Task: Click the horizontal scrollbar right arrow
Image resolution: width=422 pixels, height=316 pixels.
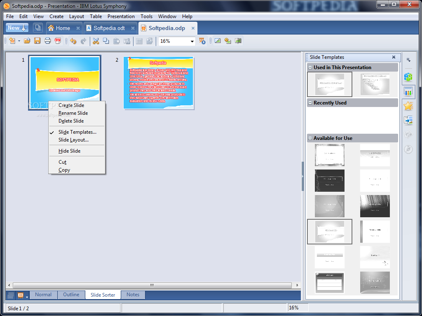Action: click(x=297, y=285)
